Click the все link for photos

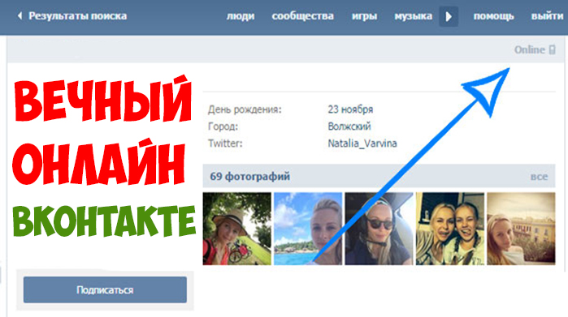(539, 177)
